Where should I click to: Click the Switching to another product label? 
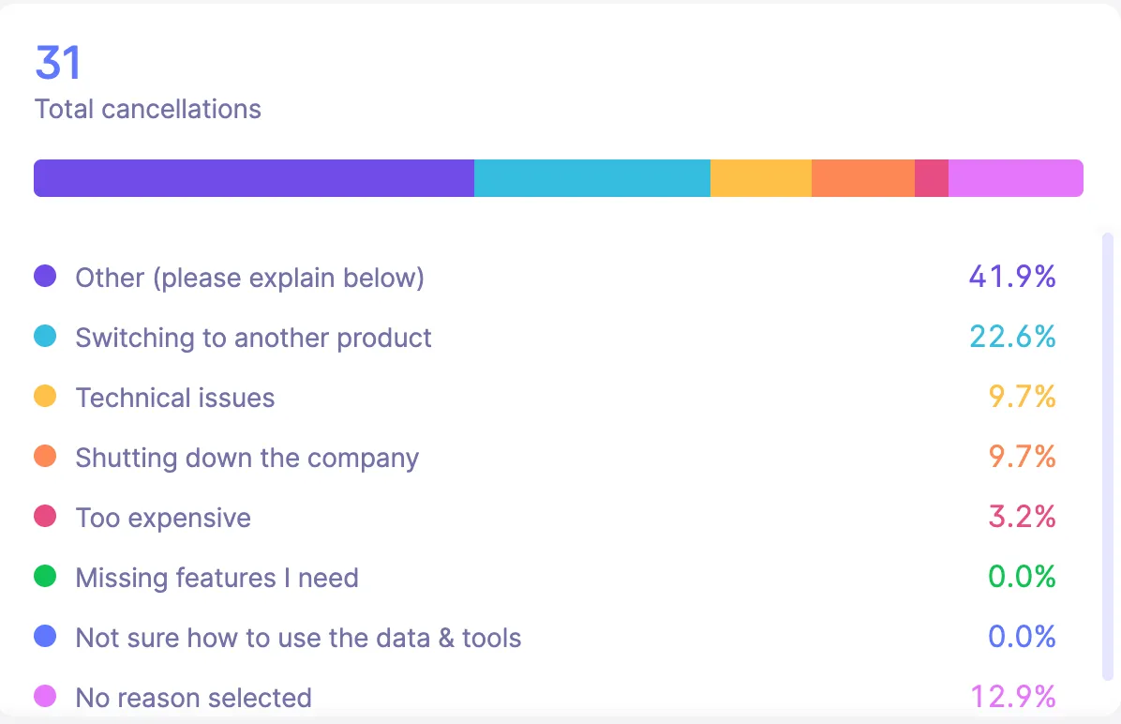(x=253, y=338)
